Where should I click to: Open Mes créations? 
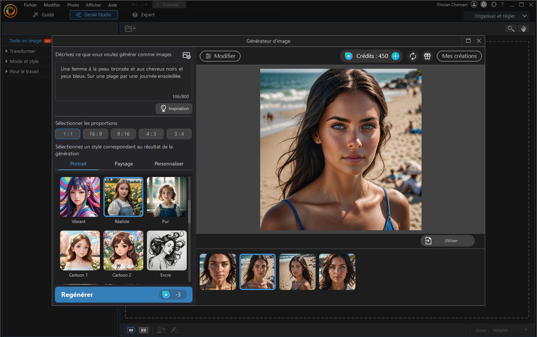[x=459, y=56]
